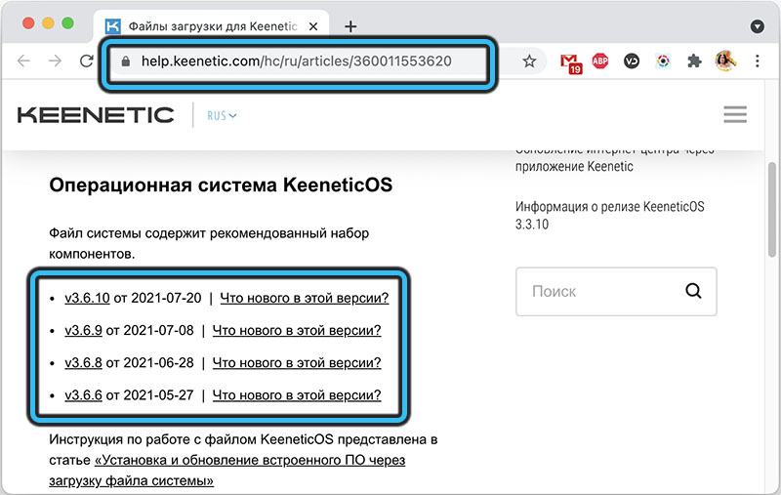Viewport: 781px width, 495px height.
Task: Open the hamburger menu on Keenetic site
Action: (735, 114)
